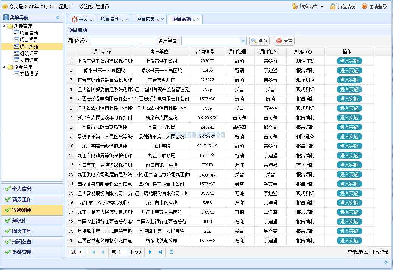
Task: Select the 等级测评 accordion section
Action: tap(32, 210)
